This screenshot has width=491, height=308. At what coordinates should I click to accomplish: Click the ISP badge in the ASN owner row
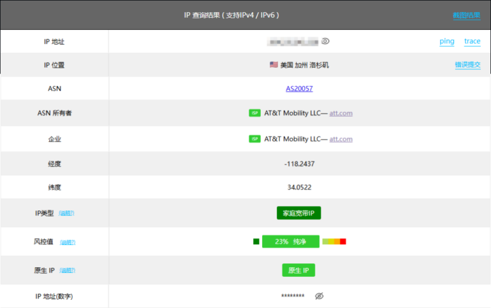(254, 114)
